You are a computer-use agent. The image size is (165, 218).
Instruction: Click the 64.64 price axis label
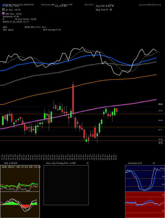coord(160,120)
